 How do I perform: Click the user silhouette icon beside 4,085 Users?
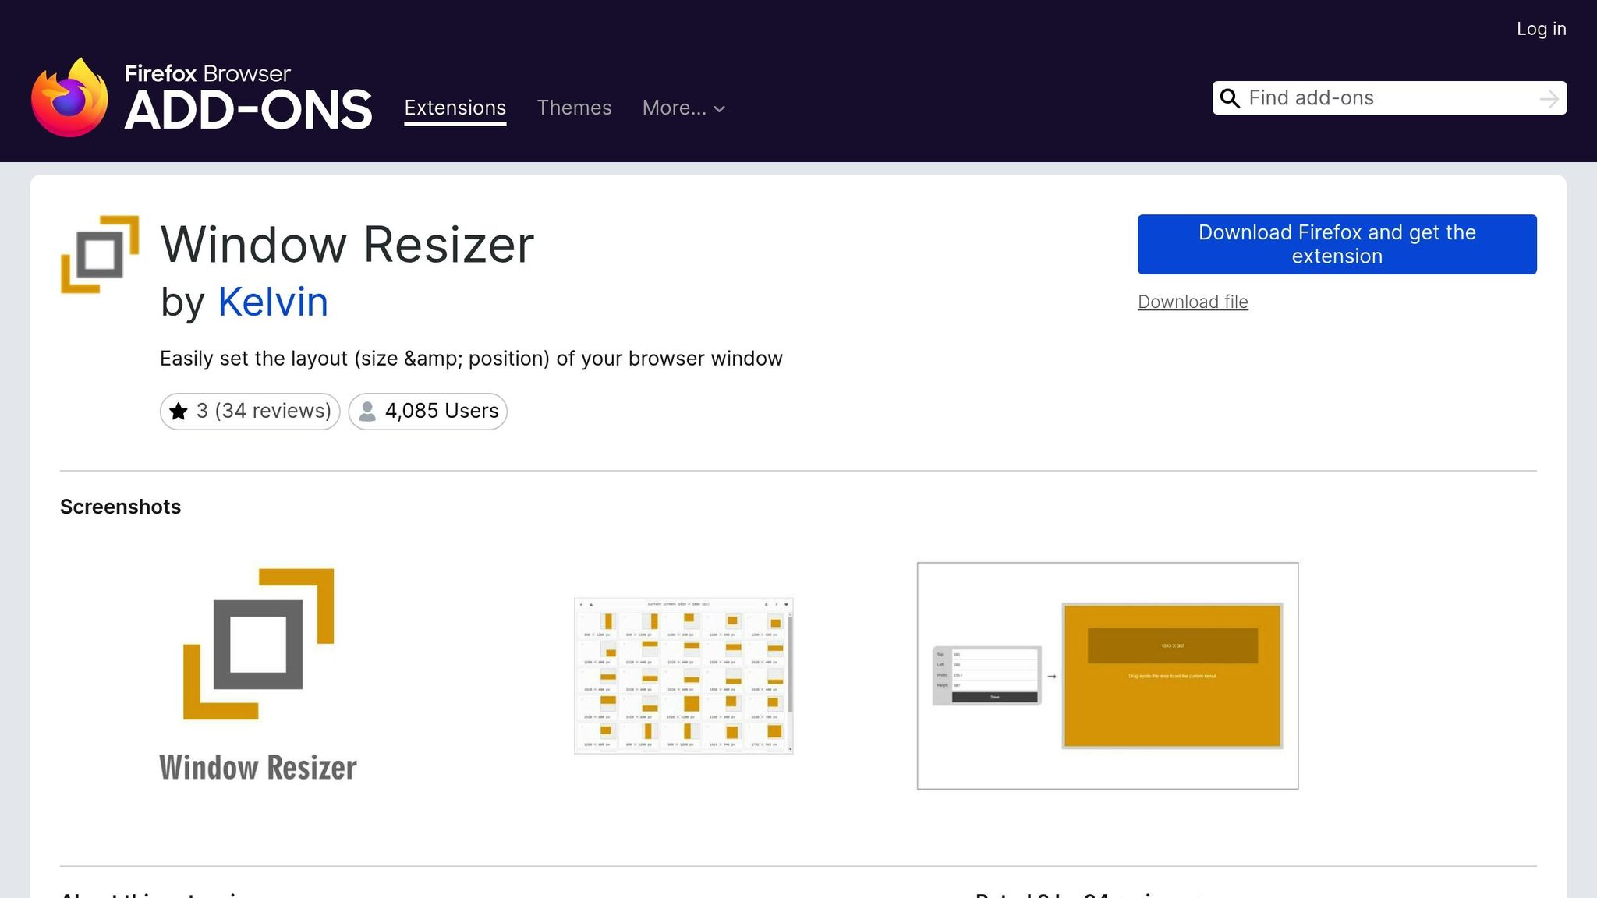tap(366, 411)
